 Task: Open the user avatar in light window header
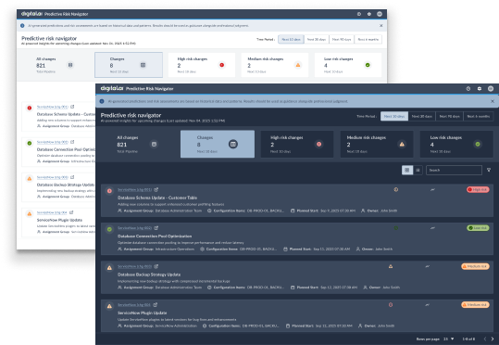(380, 14)
